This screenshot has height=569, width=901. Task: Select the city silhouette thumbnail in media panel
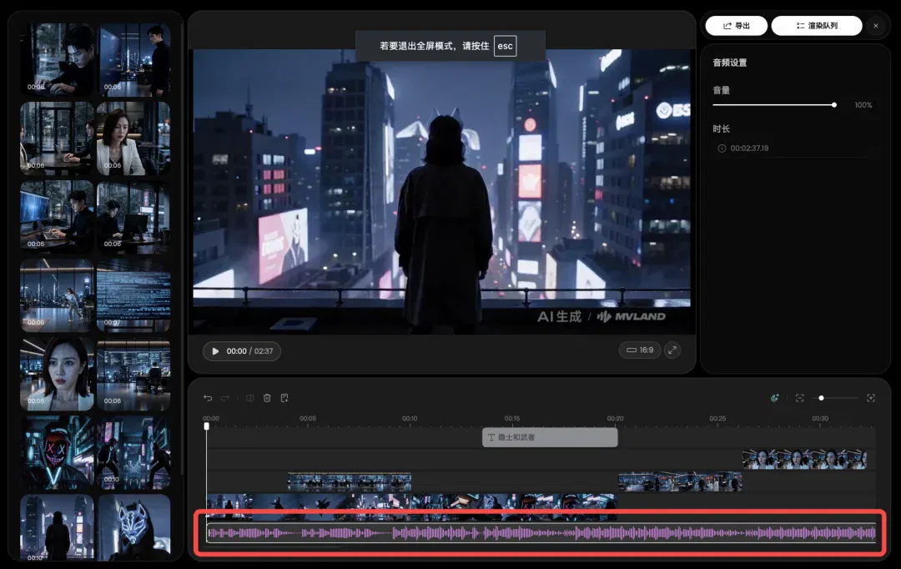[x=57, y=527]
